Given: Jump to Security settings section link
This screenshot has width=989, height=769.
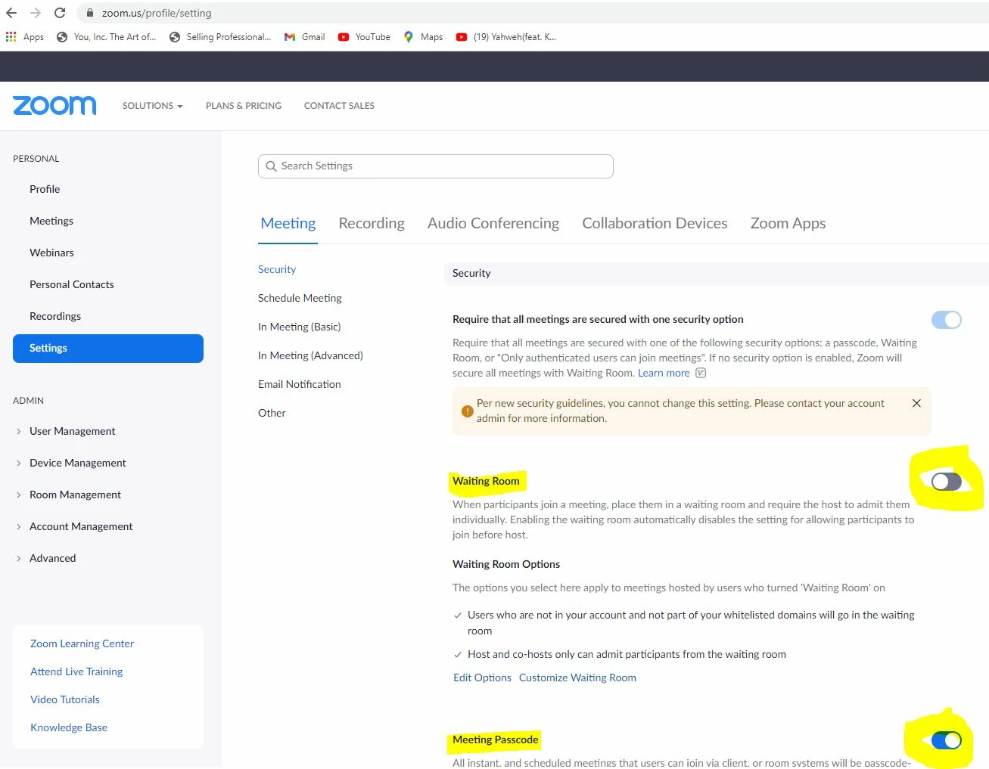Looking at the screenshot, I should (x=277, y=269).
